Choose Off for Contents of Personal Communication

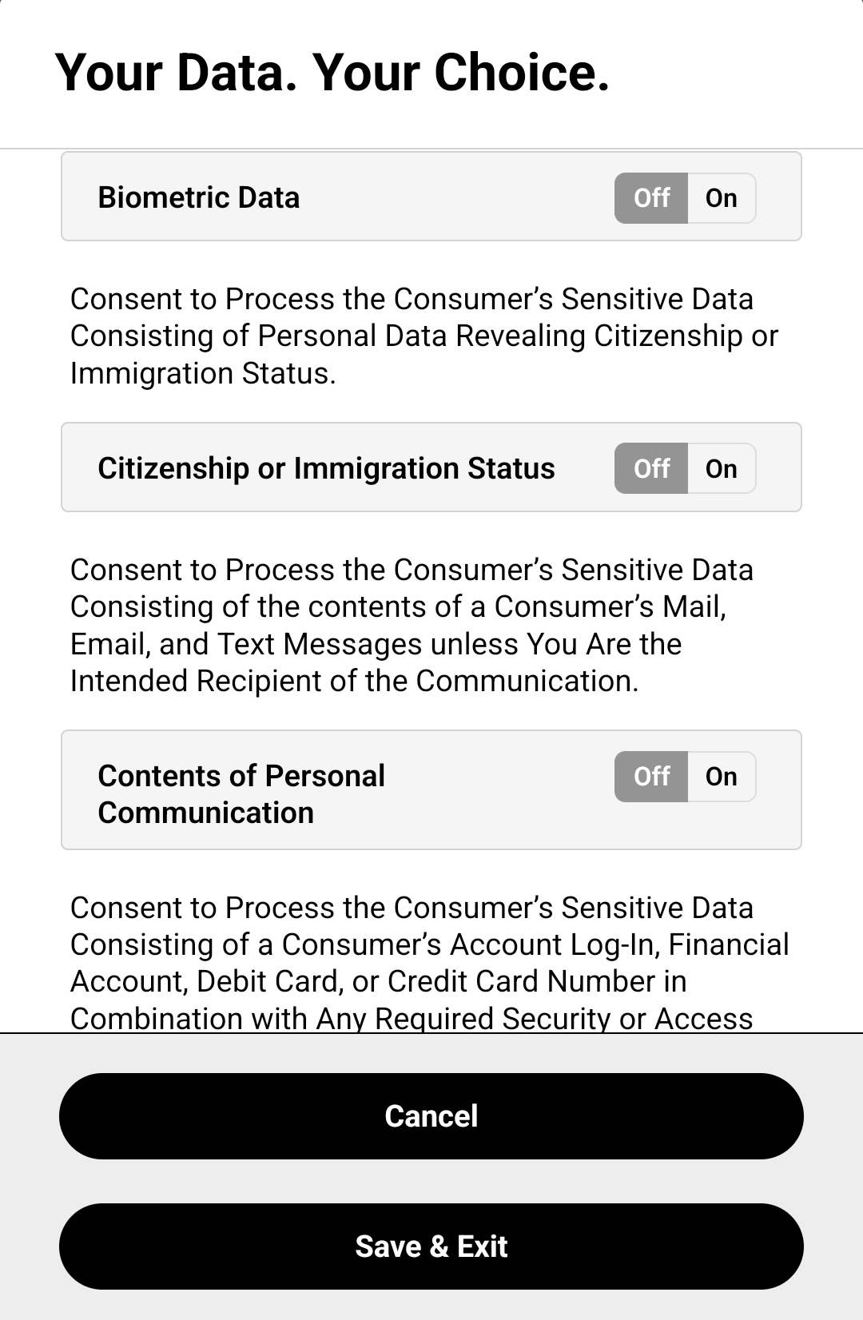[x=651, y=777]
